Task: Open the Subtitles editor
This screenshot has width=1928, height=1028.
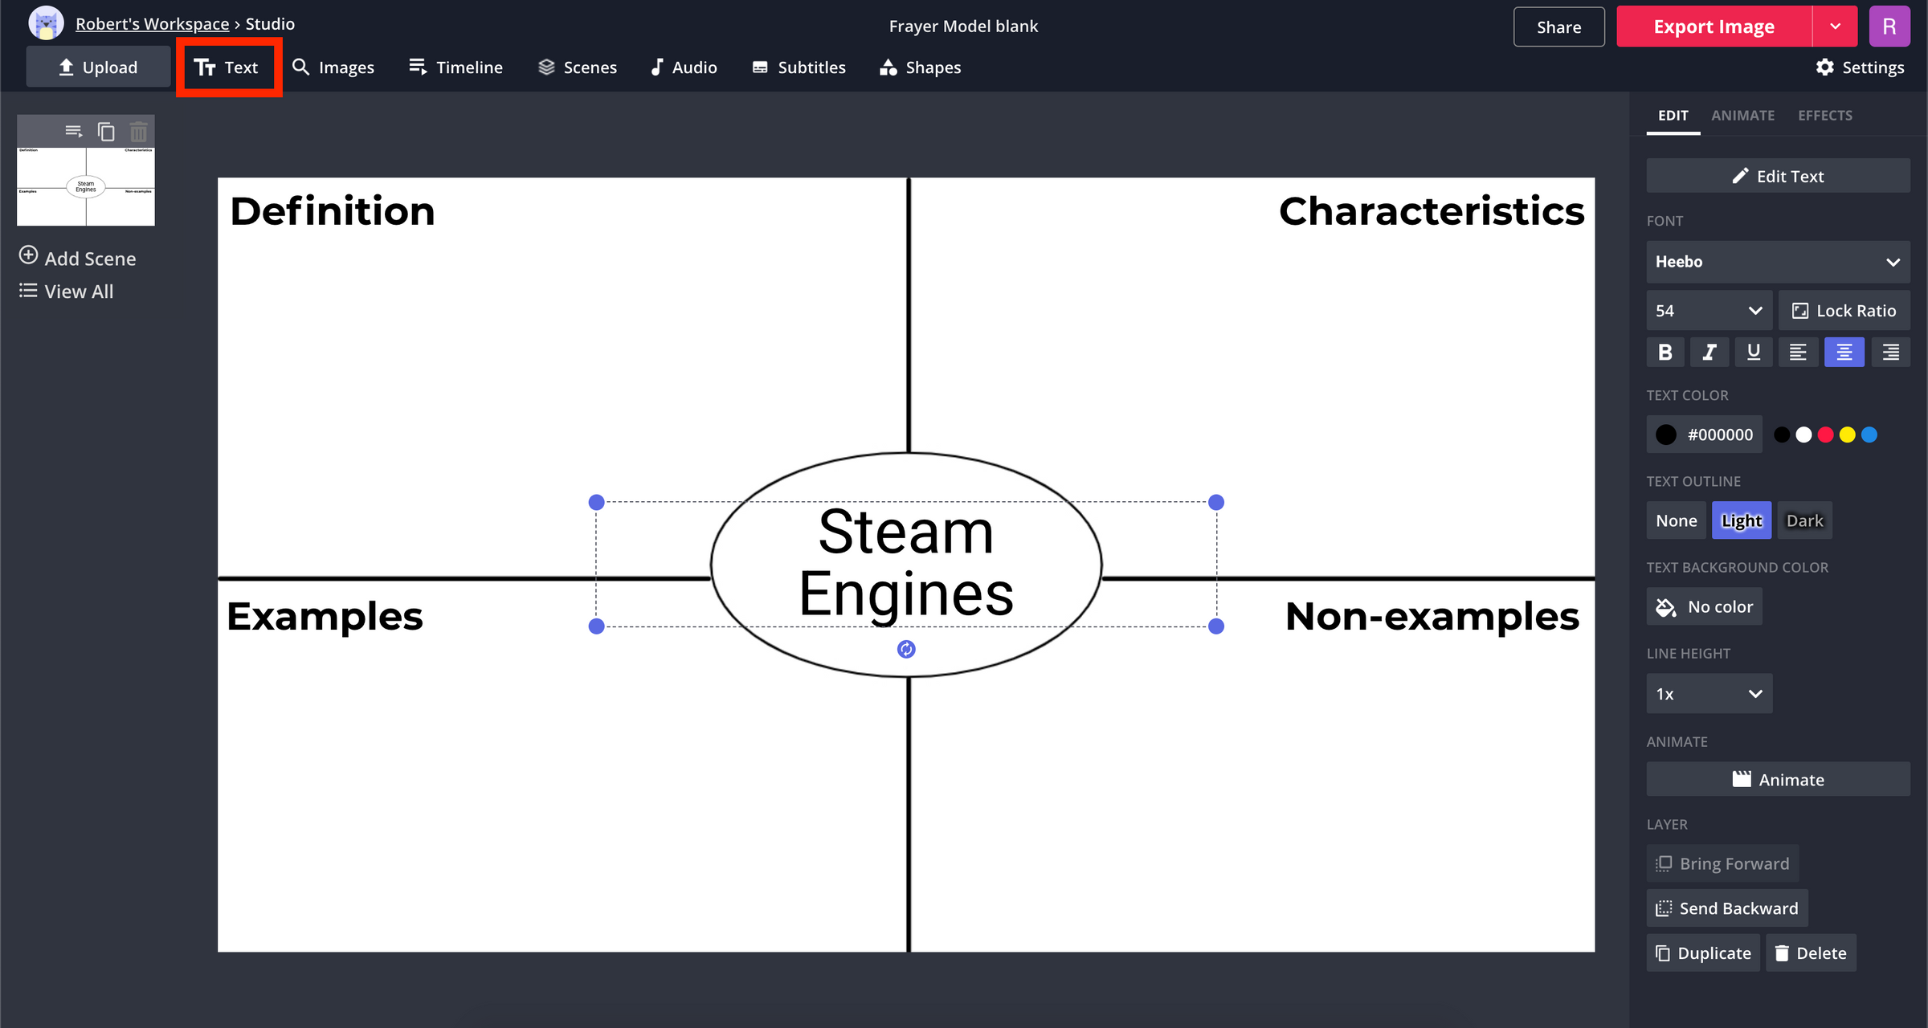Action: (x=798, y=67)
